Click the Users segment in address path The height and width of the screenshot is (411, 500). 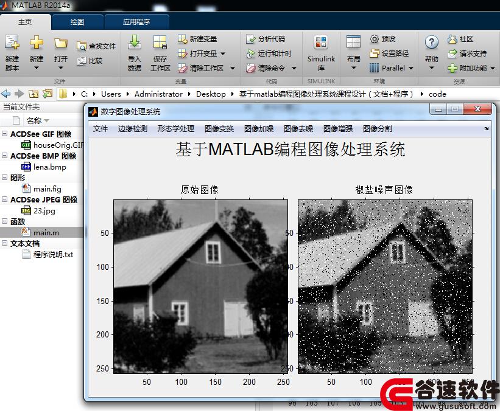pos(111,94)
